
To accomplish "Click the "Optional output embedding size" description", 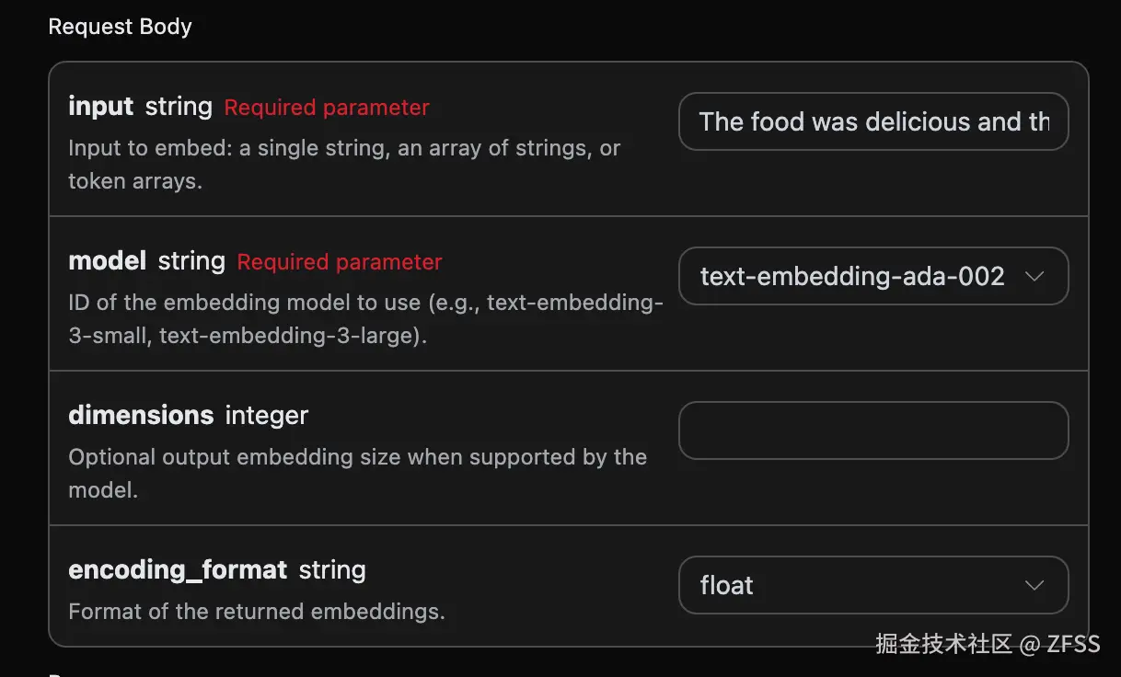I will click(x=357, y=457).
